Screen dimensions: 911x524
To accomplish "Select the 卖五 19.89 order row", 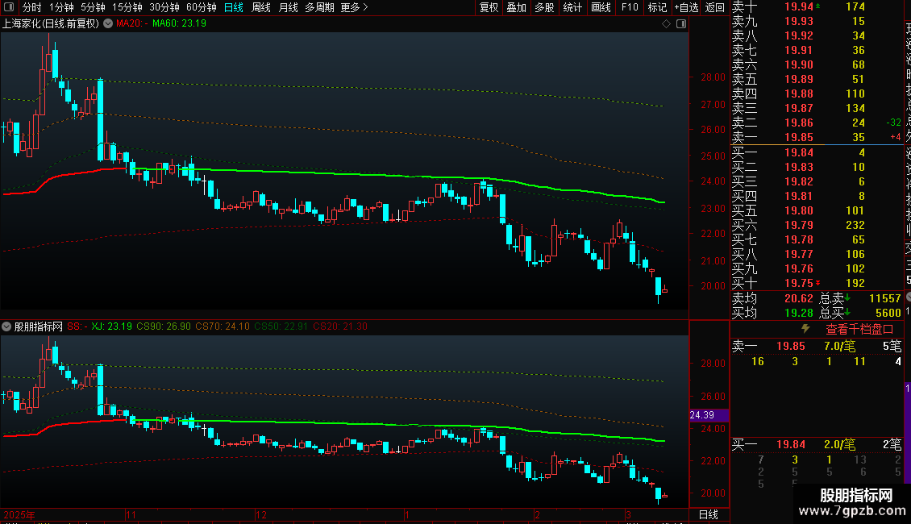I will (817, 79).
